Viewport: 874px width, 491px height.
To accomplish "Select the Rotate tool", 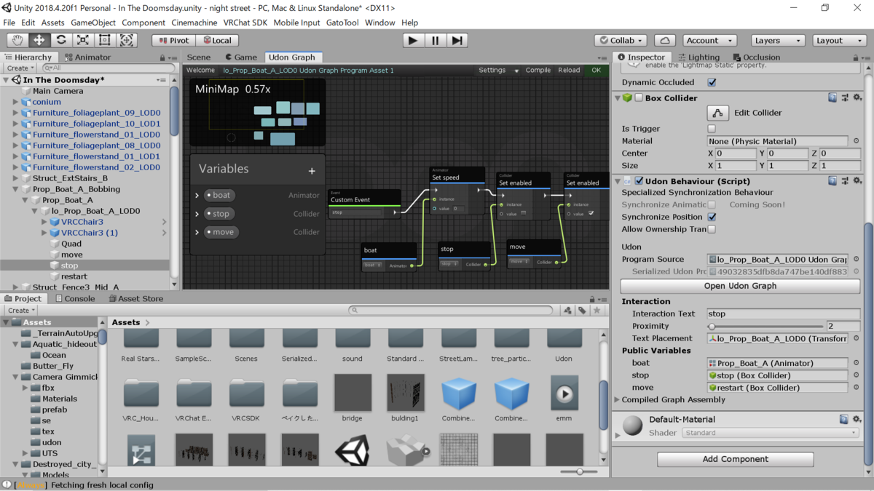I will tap(61, 41).
